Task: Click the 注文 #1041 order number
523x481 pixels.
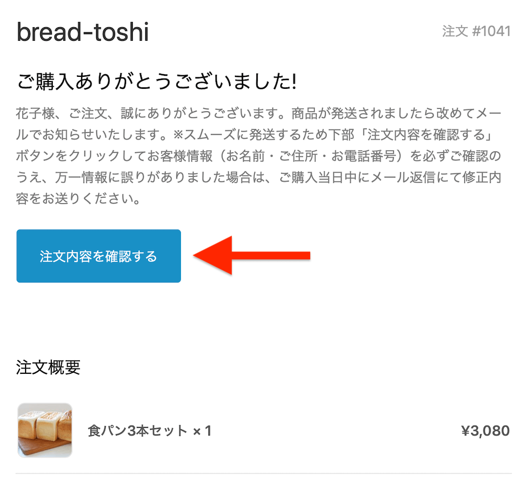Action: pos(476,31)
